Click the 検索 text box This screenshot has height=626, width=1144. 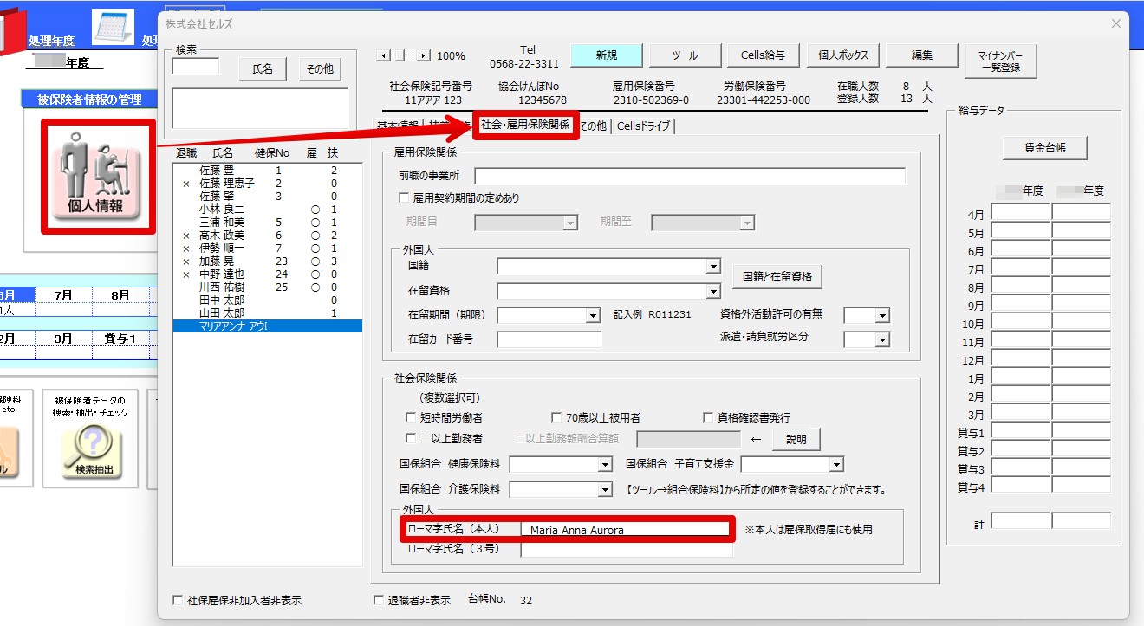click(x=196, y=65)
